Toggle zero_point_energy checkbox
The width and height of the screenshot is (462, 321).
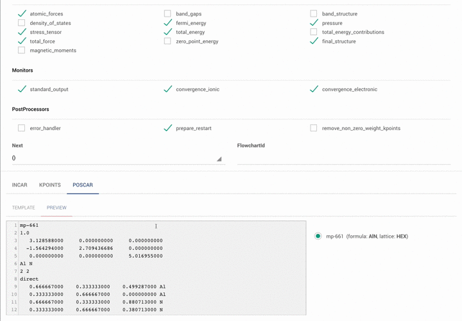(x=167, y=41)
